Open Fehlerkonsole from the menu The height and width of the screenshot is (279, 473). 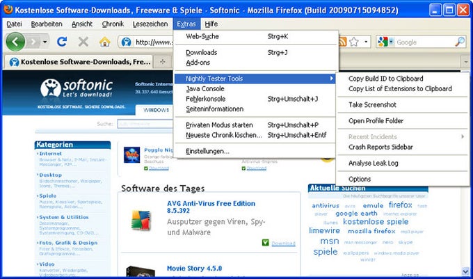[256, 99]
